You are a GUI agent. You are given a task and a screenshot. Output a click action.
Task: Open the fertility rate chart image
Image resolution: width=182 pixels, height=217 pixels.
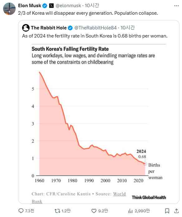click(98, 123)
